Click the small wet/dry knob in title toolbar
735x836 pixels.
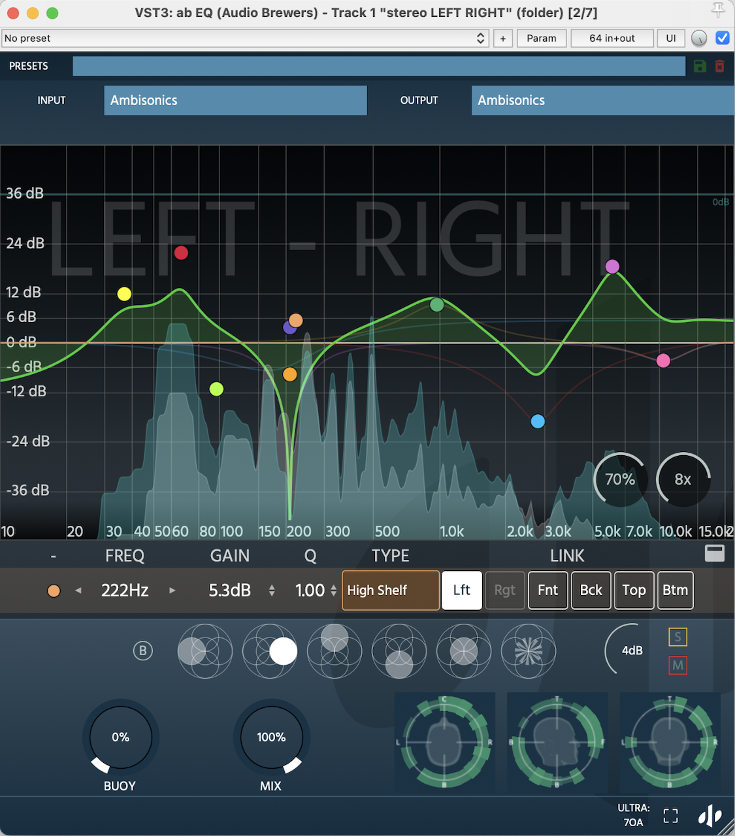coord(699,39)
